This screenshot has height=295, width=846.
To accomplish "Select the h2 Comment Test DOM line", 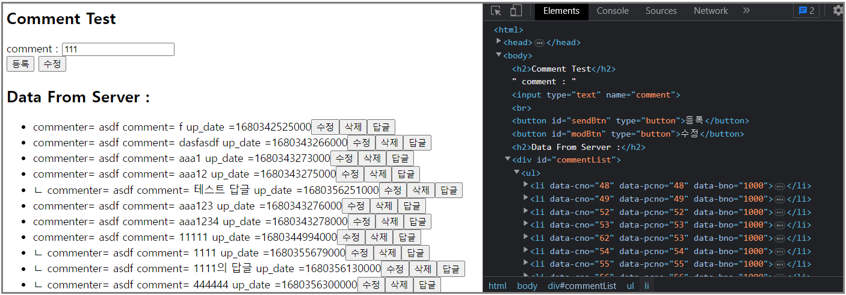I will pos(564,69).
